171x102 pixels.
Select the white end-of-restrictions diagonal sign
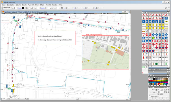tap(153, 48)
